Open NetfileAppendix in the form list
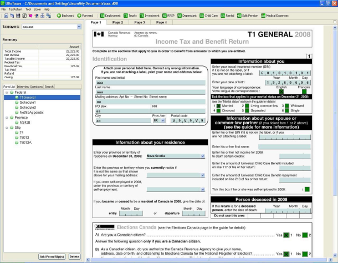 tap(31, 112)
